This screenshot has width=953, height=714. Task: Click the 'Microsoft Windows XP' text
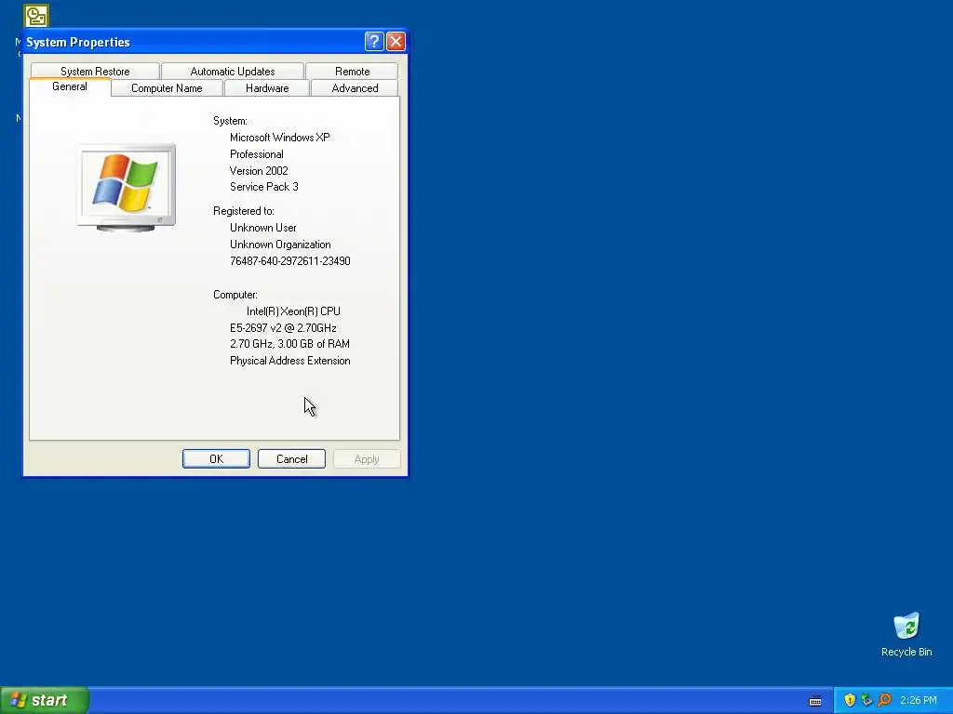click(279, 138)
